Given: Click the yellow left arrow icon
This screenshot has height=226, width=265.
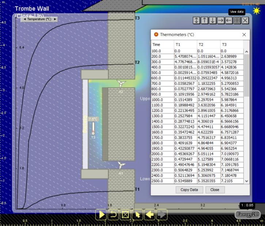Looking at the screenshot, I should pos(150,214).
